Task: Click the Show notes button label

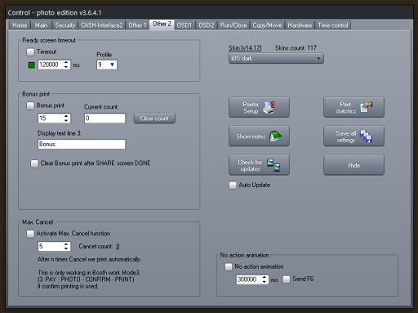Action: (251, 136)
